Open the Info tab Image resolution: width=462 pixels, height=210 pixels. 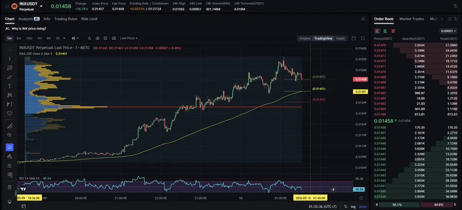[x=47, y=19]
